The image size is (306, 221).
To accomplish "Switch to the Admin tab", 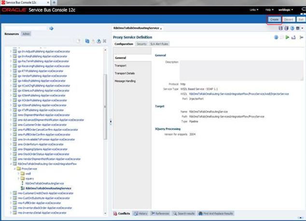I will coord(26,34).
